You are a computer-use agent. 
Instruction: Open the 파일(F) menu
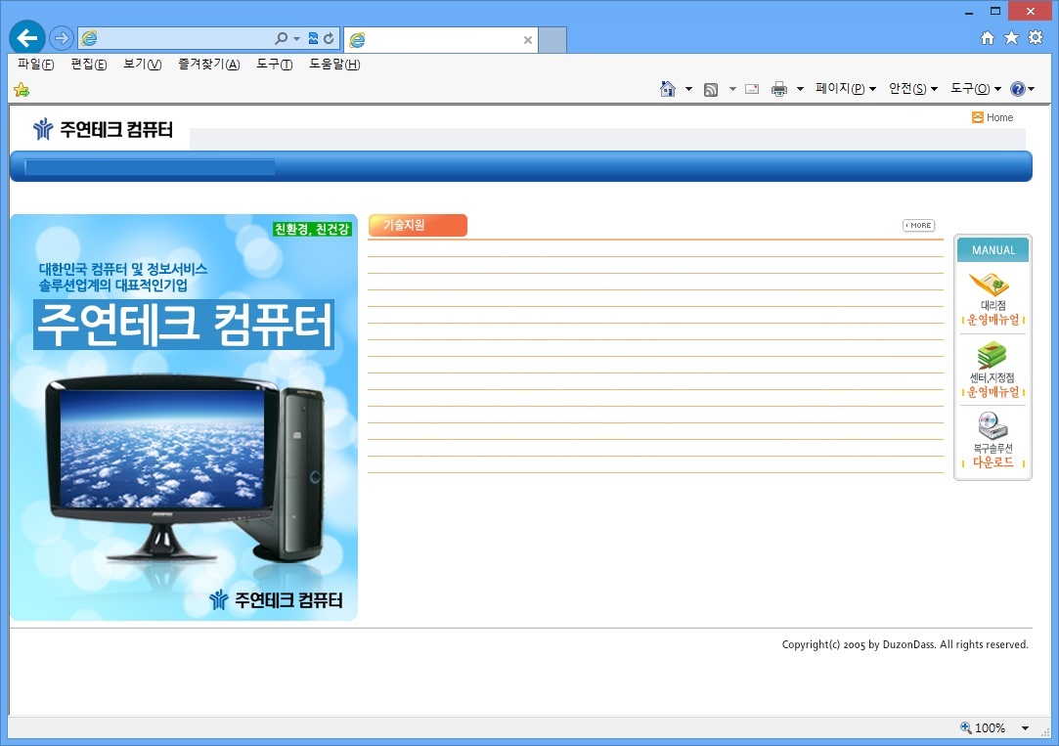coord(35,65)
